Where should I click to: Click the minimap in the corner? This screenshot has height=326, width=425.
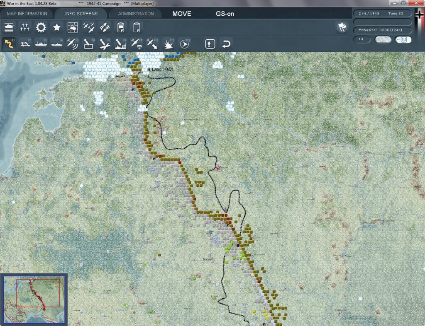[34, 299]
